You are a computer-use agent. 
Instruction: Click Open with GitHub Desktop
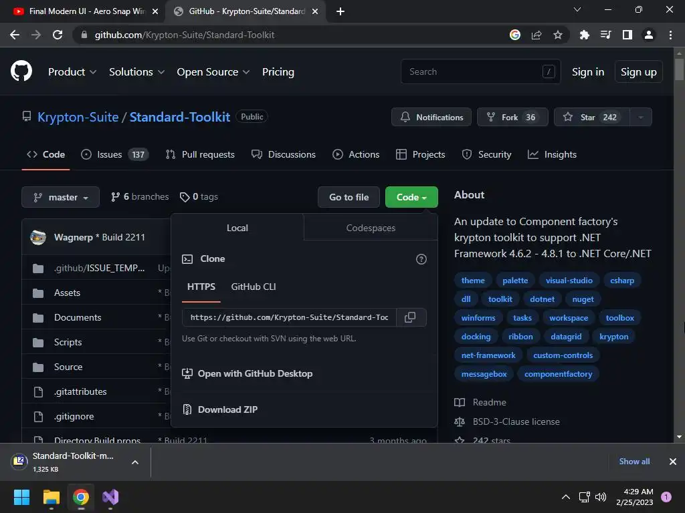pyautogui.click(x=248, y=374)
